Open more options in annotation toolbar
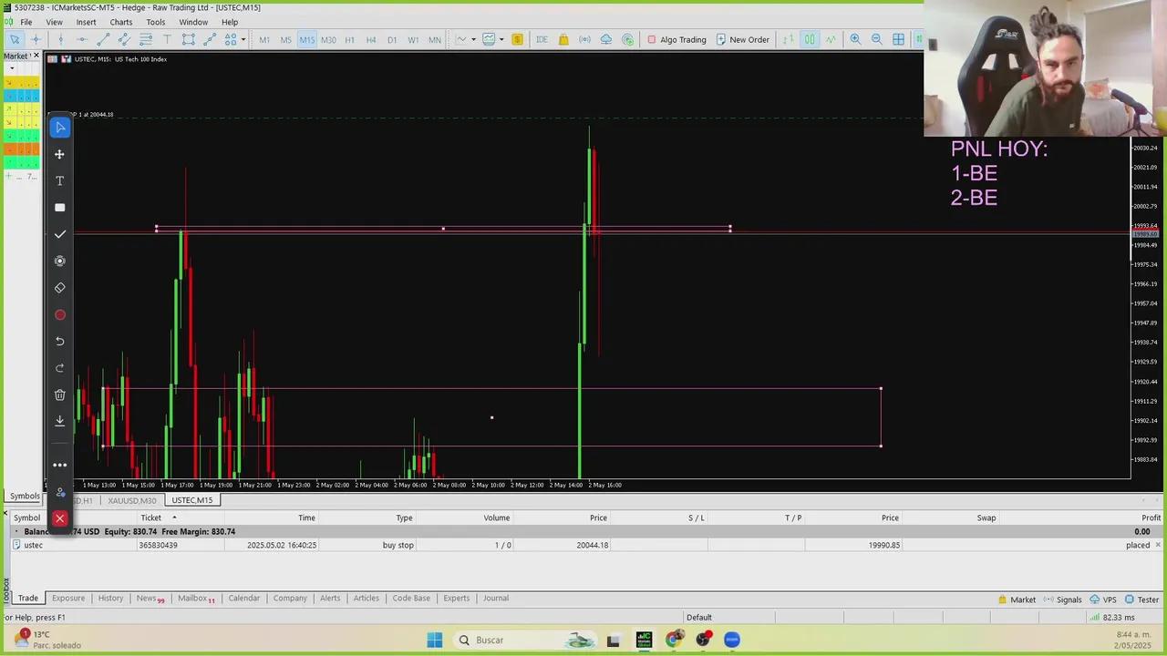Screen dimensions: 1167x656 pyautogui.click(x=60, y=465)
